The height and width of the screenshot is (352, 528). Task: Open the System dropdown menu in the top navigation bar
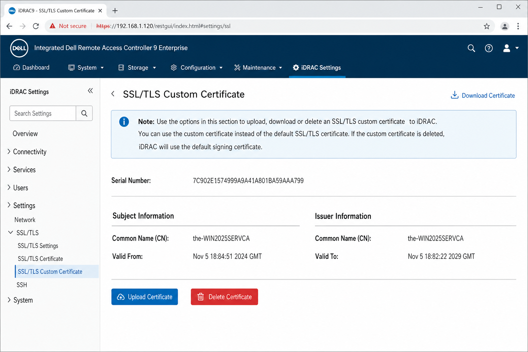coord(86,68)
